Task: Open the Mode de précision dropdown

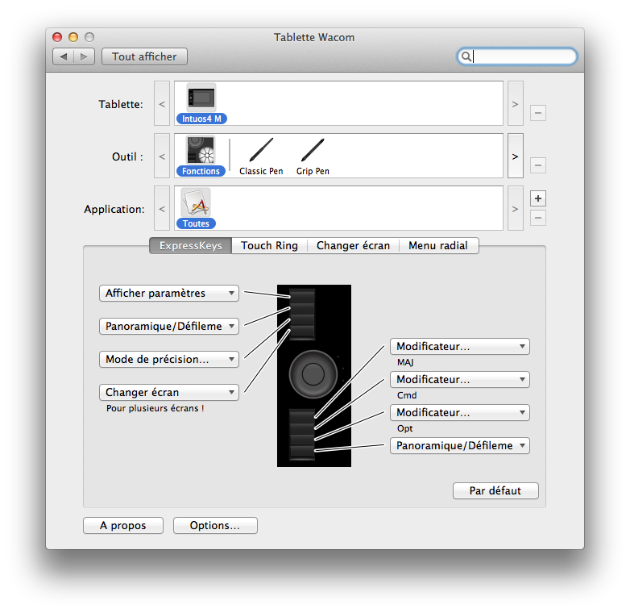Action: pos(169,359)
